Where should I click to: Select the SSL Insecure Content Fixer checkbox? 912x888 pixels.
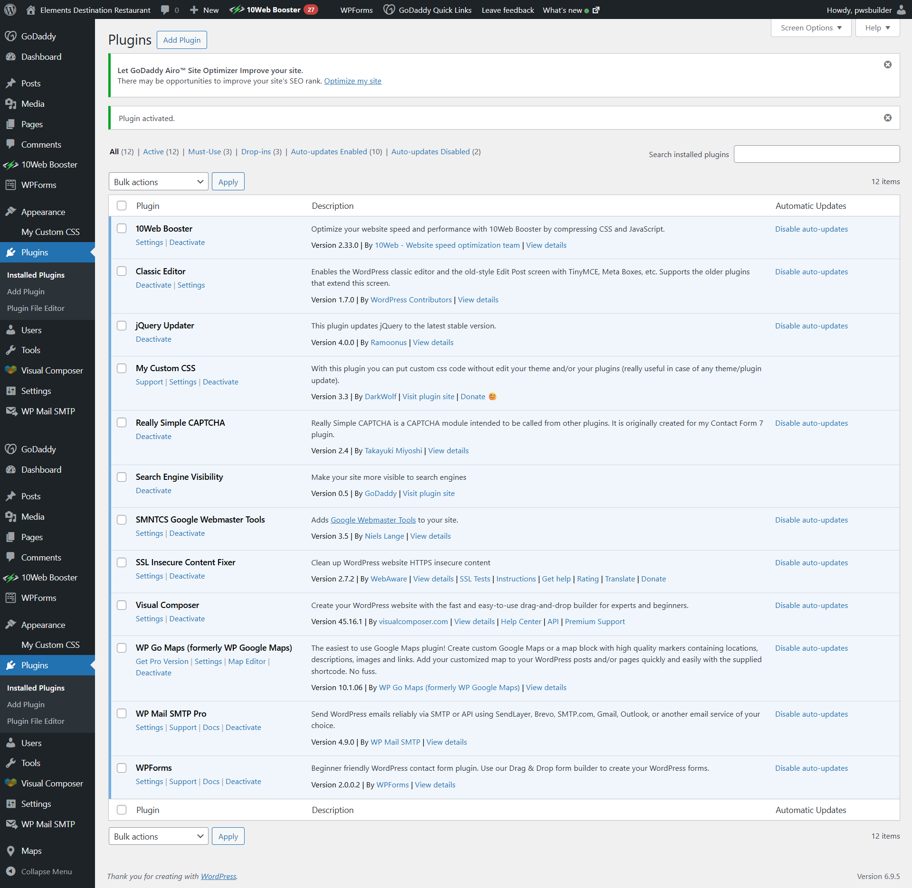tap(122, 562)
